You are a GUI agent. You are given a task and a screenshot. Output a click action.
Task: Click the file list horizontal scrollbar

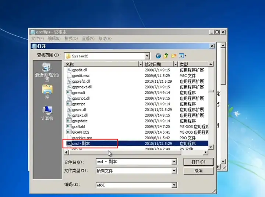[125, 153]
